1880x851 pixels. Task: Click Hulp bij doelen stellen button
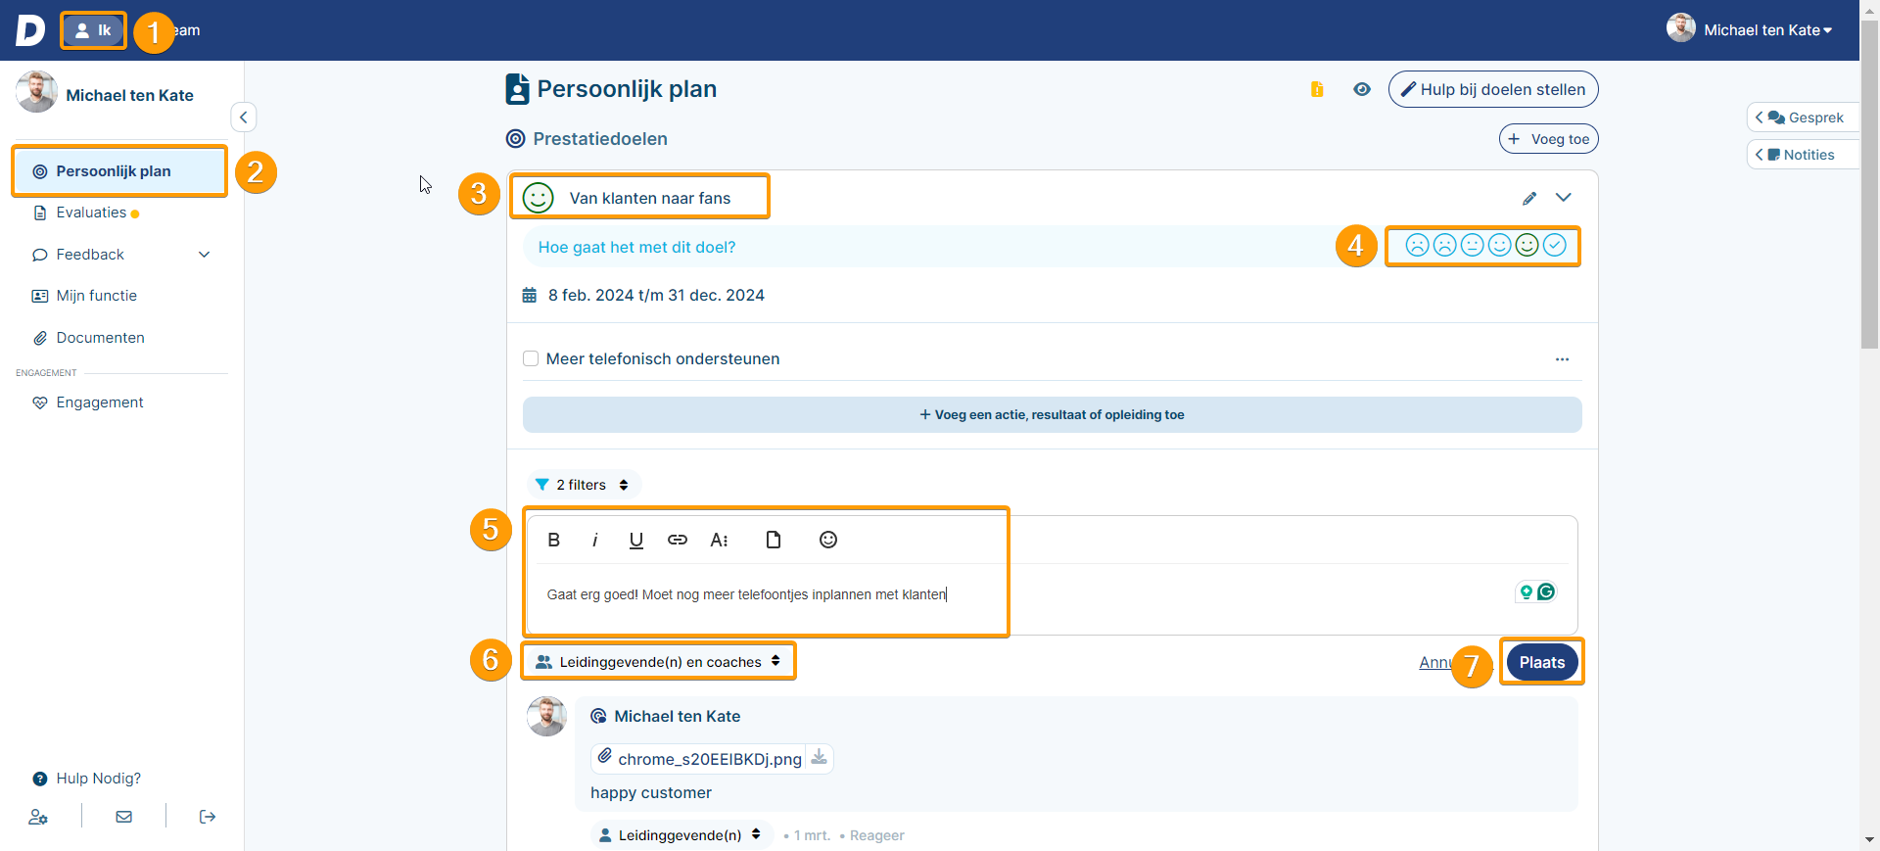point(1493,89)
